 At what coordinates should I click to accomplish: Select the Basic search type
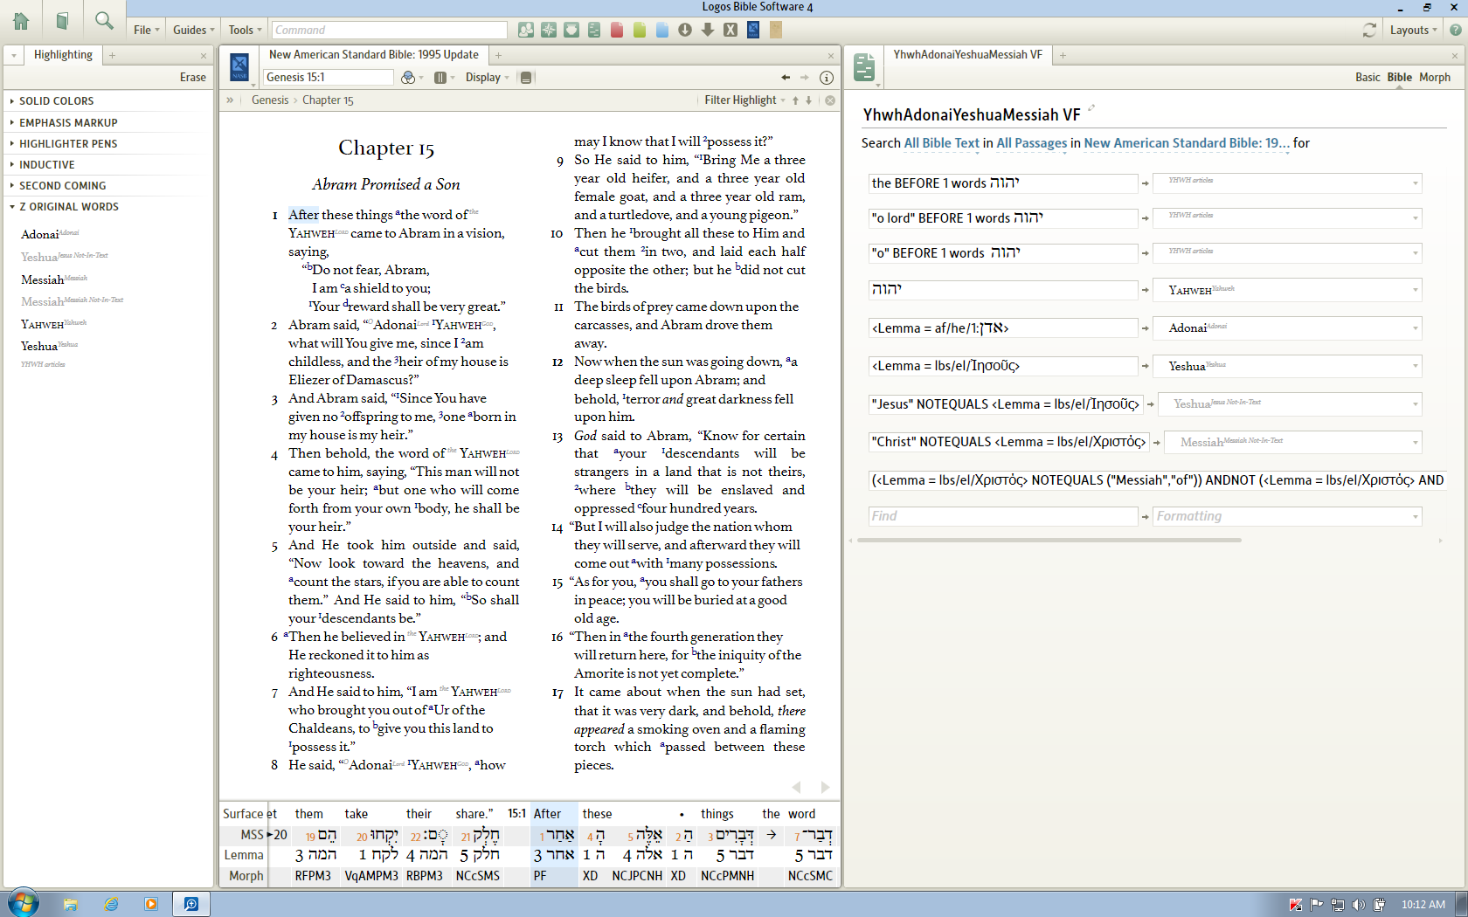tap(1368, 78)
